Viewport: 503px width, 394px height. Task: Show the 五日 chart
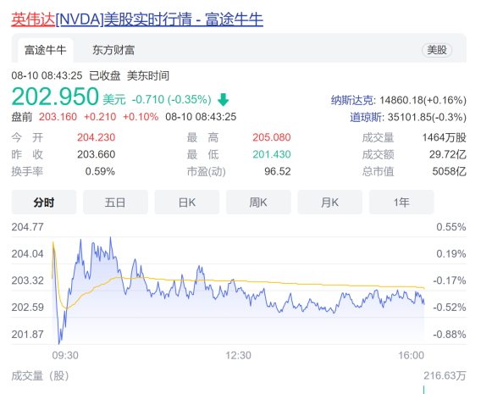coord(115,203)
